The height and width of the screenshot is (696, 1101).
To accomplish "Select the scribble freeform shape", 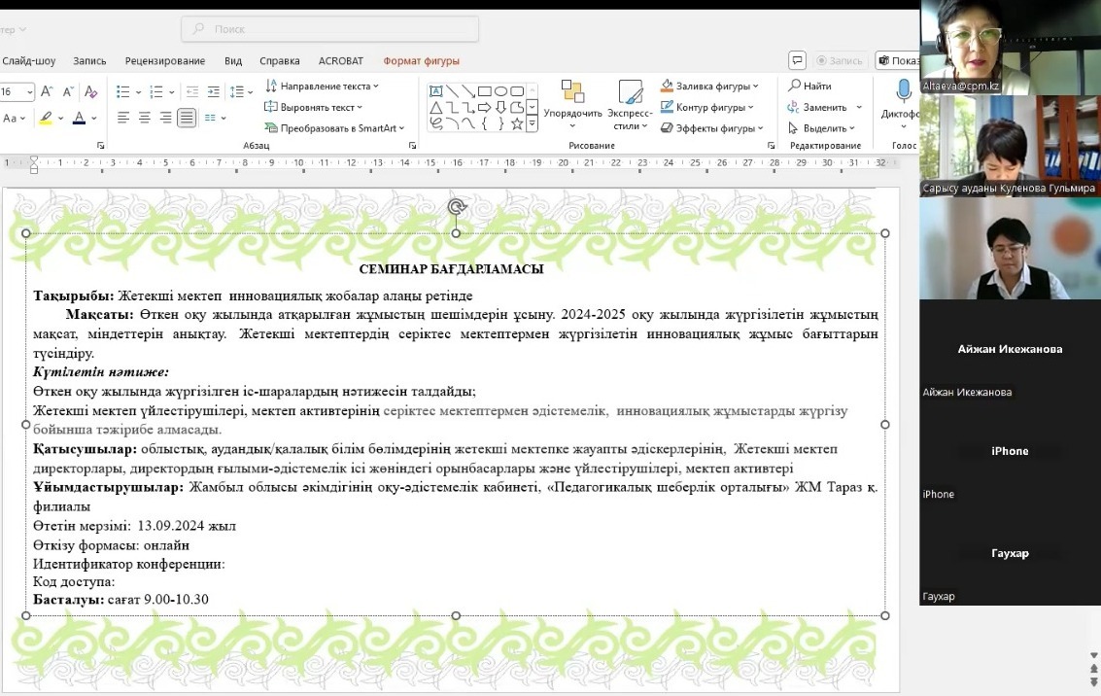I will (x=436, y=123).
